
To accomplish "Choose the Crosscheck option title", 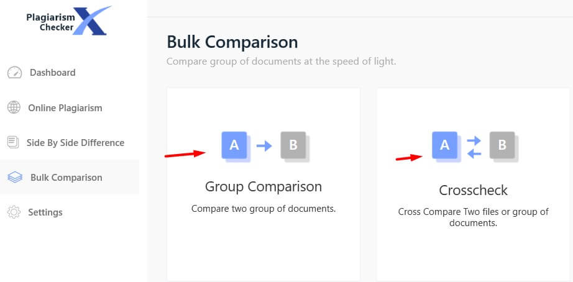I will (x=473, y=190).
